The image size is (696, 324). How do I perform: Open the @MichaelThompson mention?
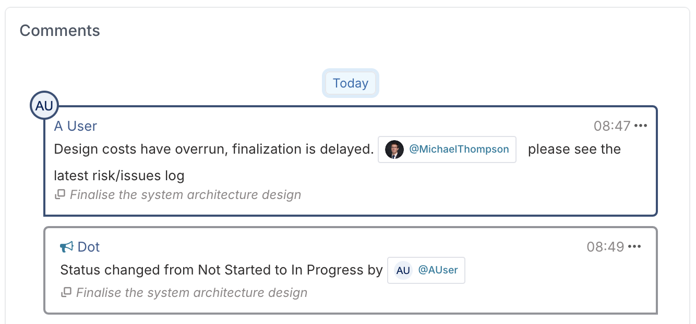point(447,149)
